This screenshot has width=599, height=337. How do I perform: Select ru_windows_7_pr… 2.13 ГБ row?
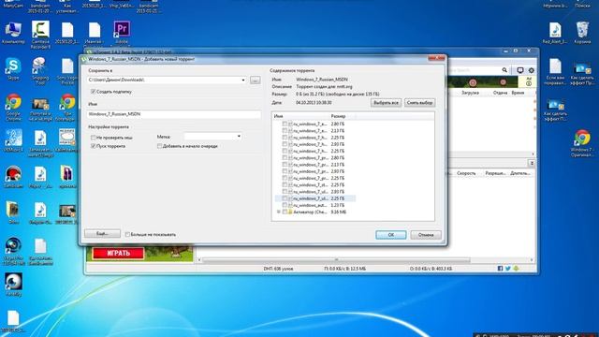pyautogui.click(x=315, y=165)
